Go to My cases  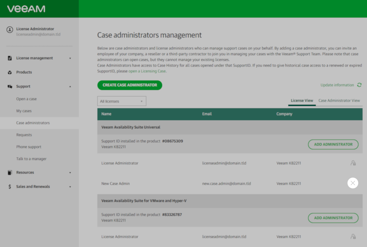point(24,111)
